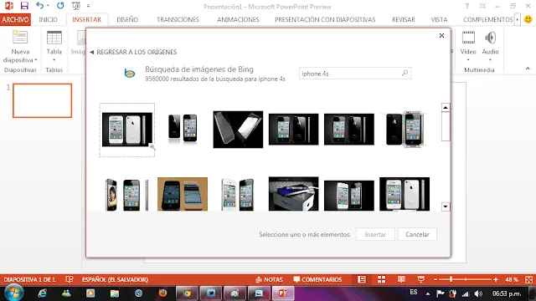Open the ARCHIVO file tab

coord(15,19)
